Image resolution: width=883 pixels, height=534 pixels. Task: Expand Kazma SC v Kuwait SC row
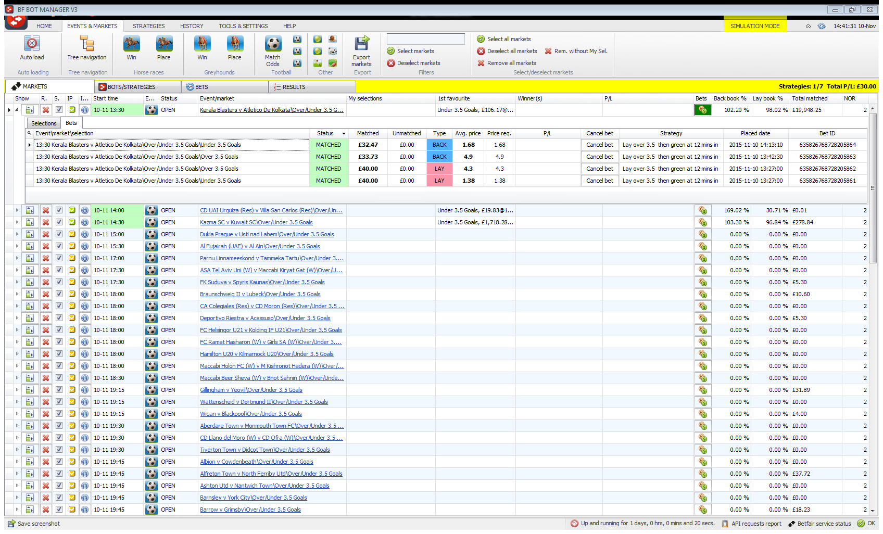coord(17,222)
